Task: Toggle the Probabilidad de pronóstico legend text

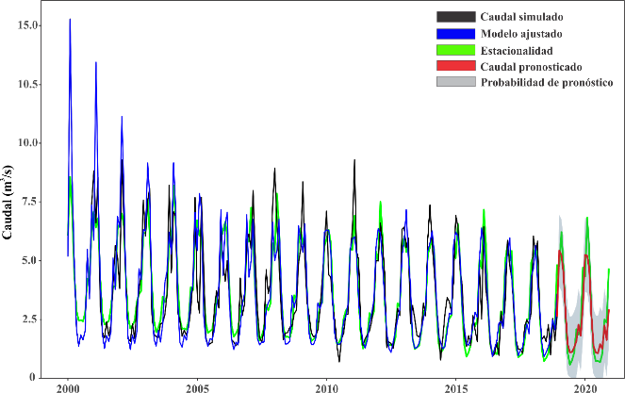Action: 547,83
